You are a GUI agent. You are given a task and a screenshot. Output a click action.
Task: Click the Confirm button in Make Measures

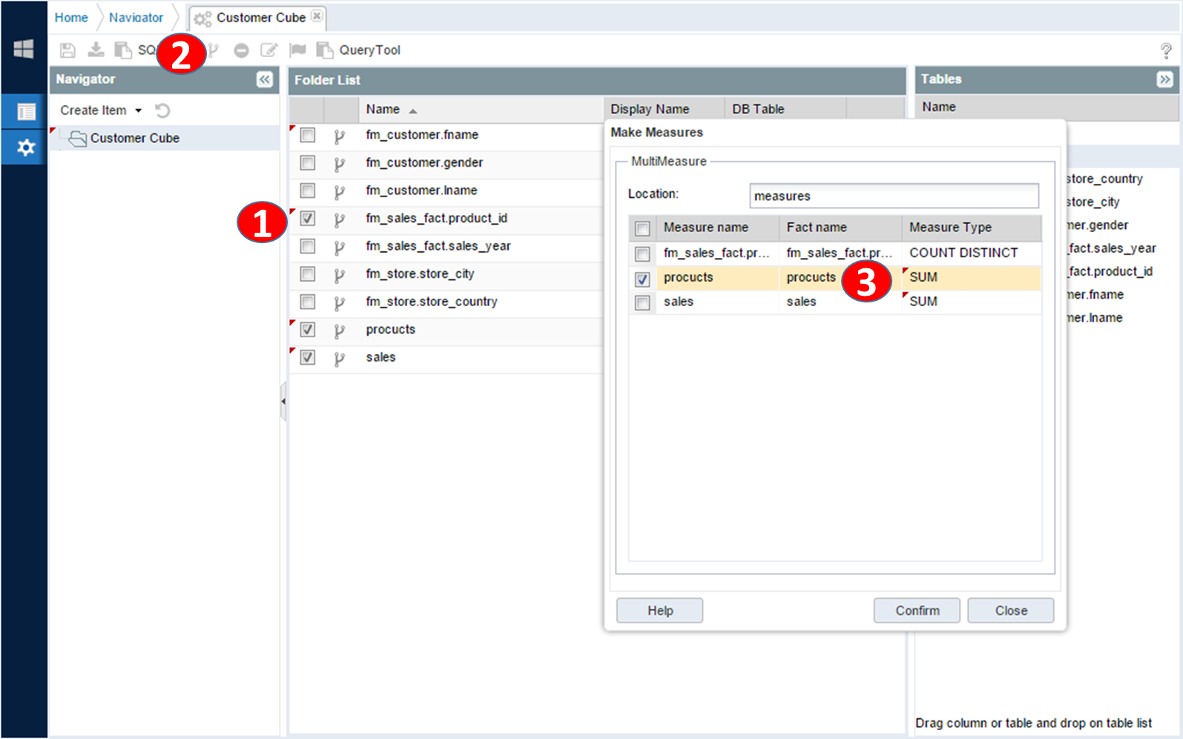point(917,611)
